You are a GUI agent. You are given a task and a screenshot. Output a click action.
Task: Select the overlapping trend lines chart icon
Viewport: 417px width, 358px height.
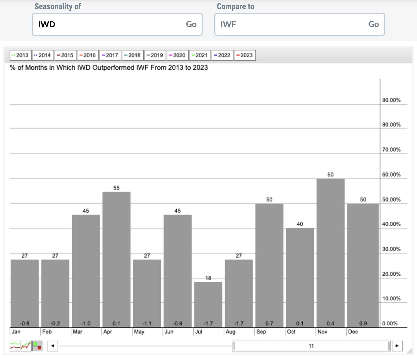[x=26, y=346]
